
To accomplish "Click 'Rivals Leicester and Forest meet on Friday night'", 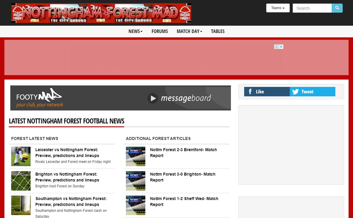I will tap(73, 162).
